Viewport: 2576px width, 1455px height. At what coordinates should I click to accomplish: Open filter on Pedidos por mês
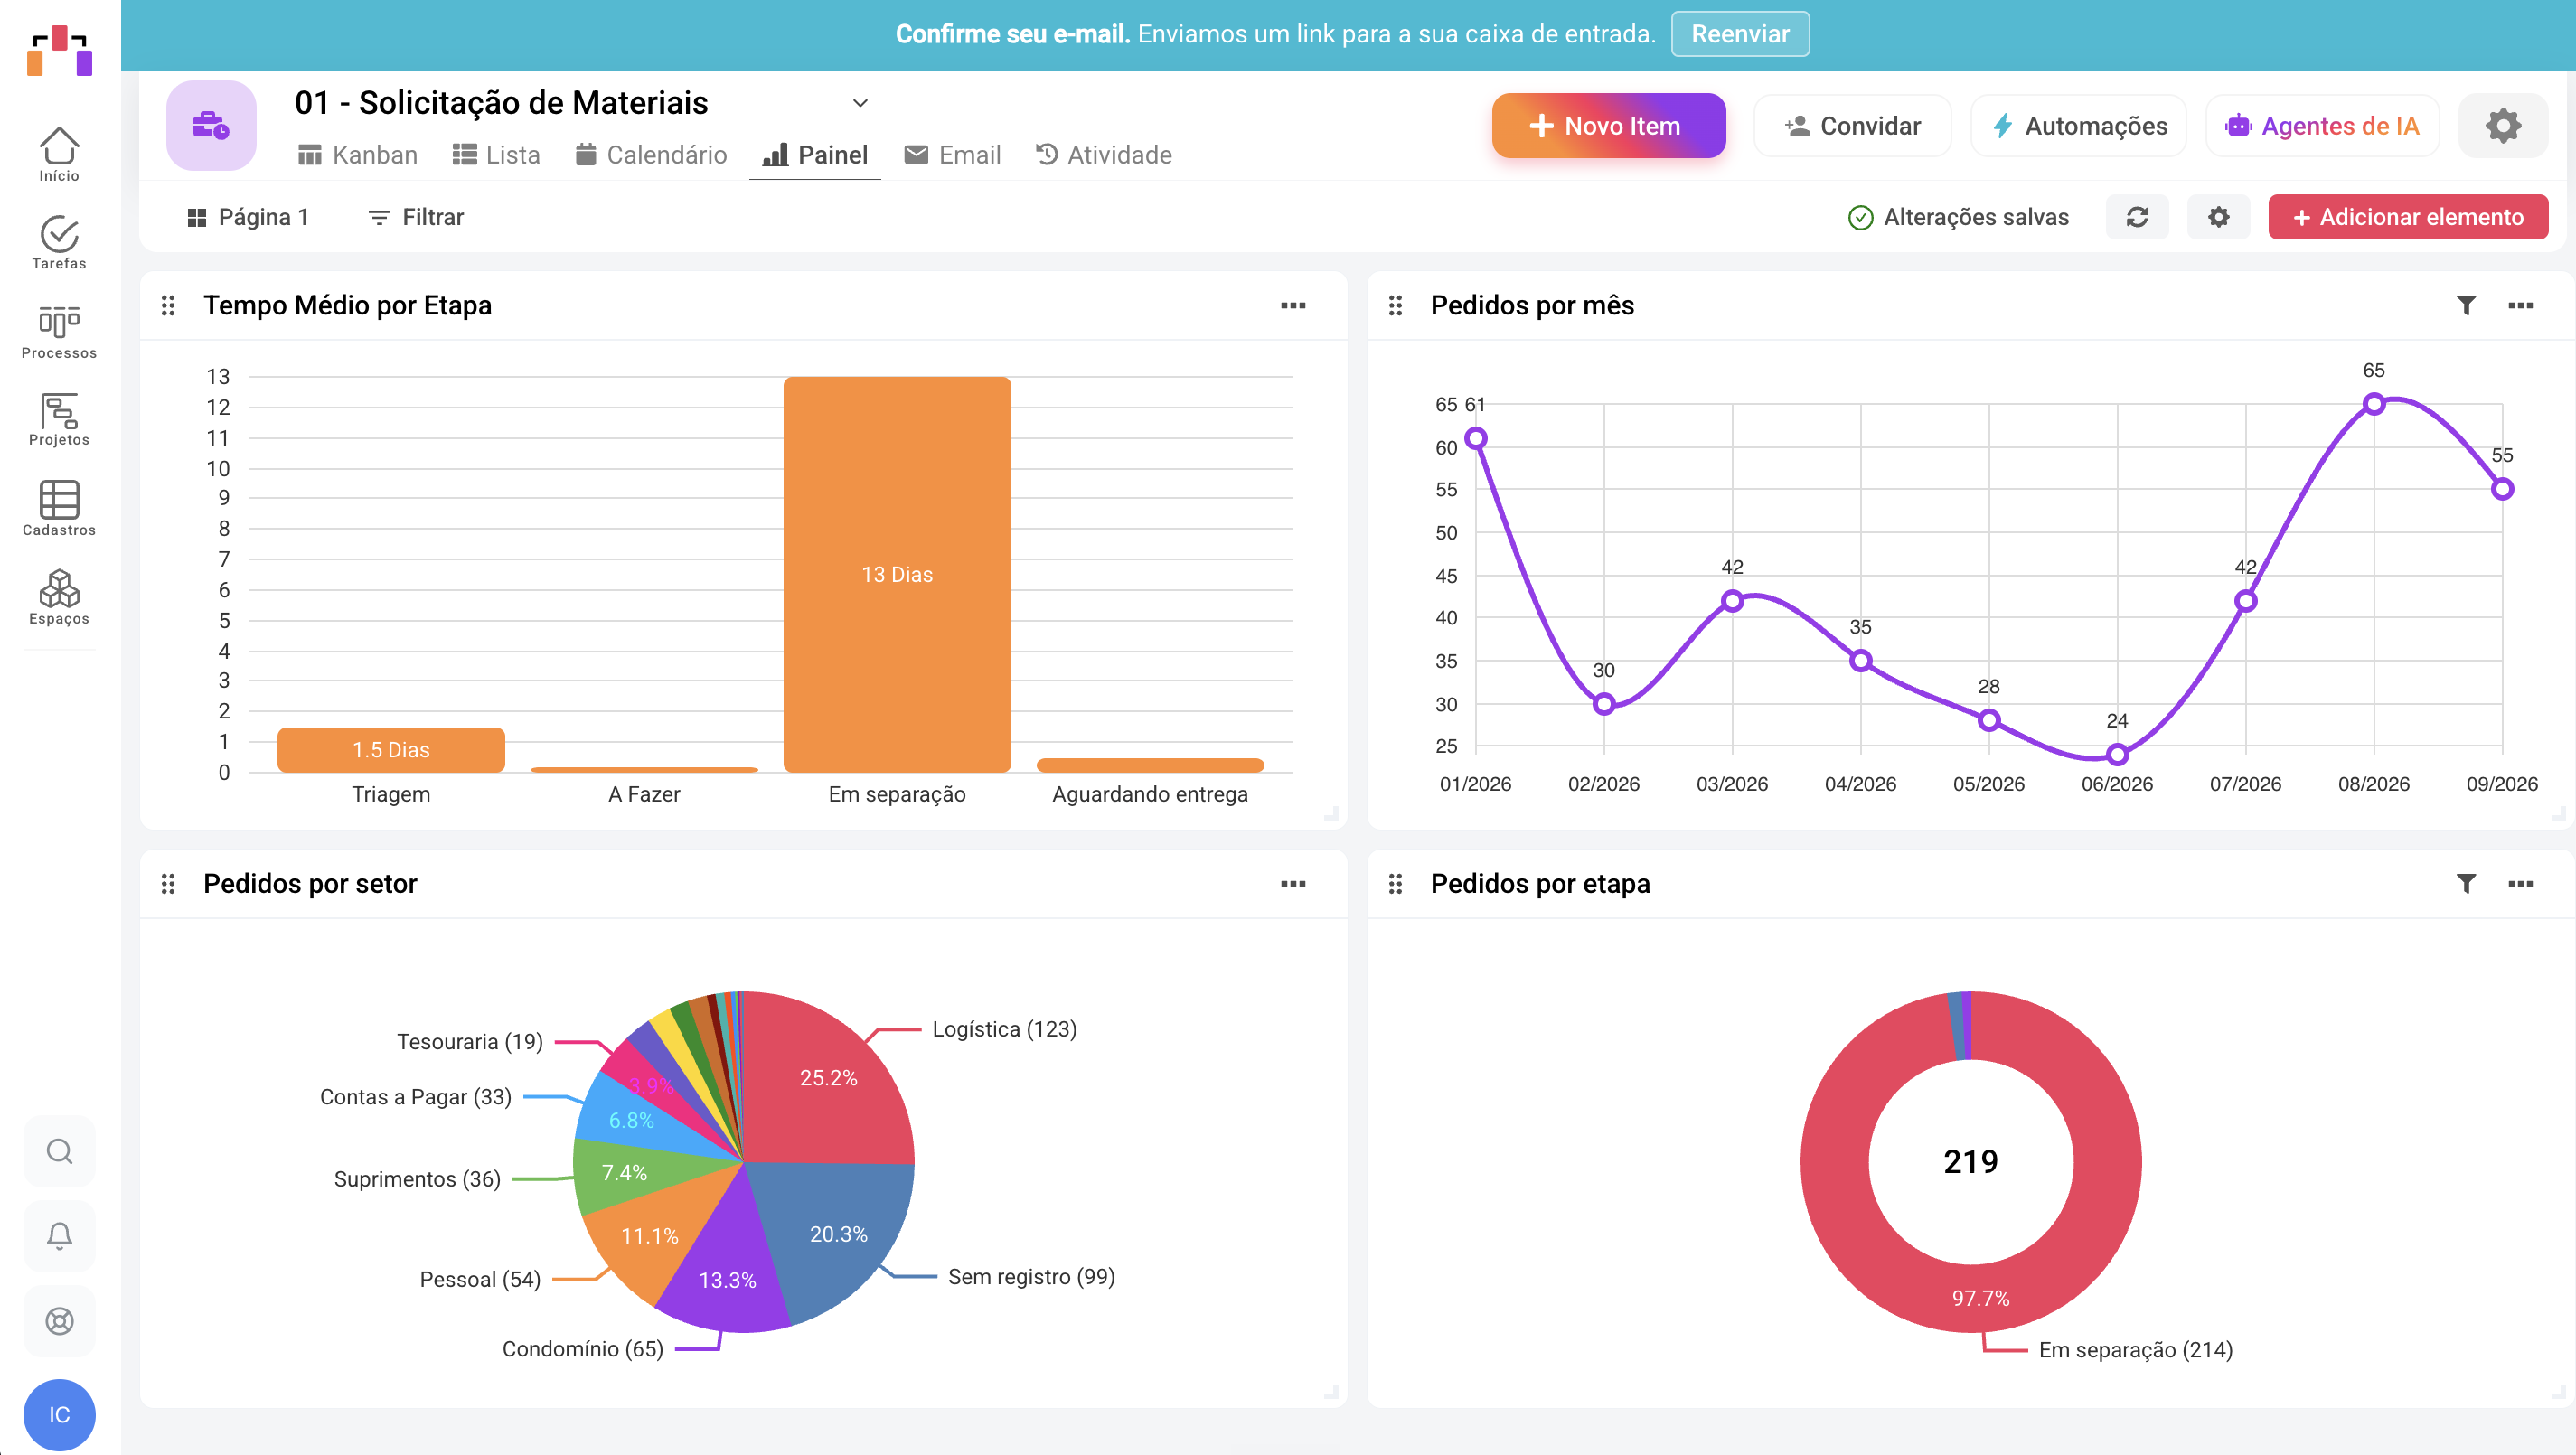tap(2466, 305)
